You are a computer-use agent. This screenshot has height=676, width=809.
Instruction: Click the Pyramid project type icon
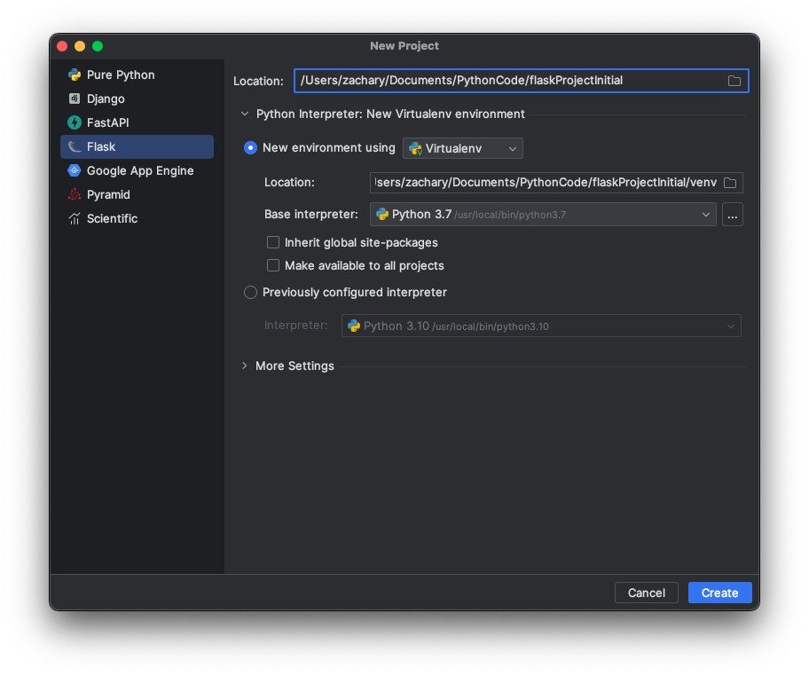click(75, 195)
